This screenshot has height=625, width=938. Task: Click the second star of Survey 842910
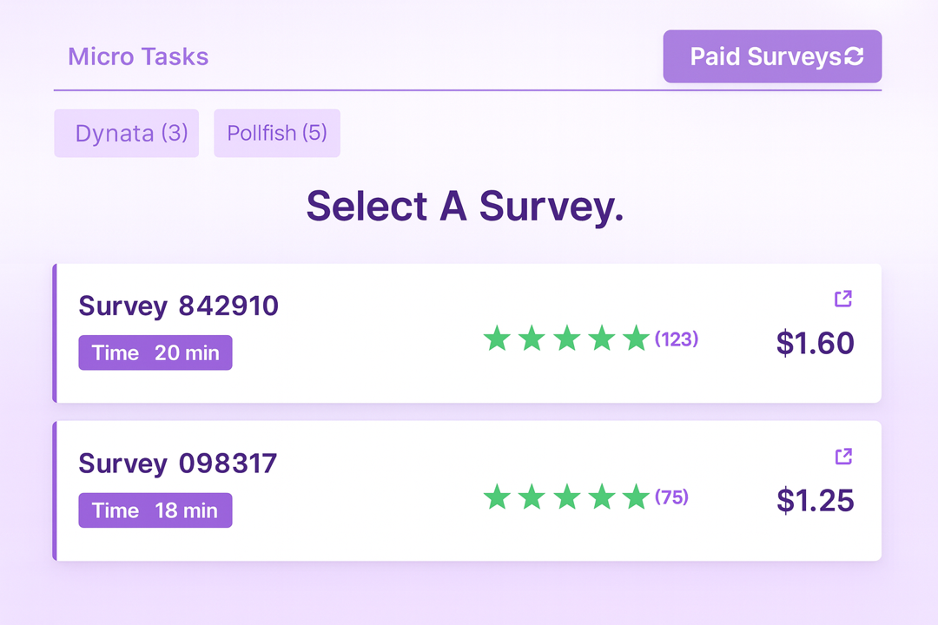click(532, 339)
